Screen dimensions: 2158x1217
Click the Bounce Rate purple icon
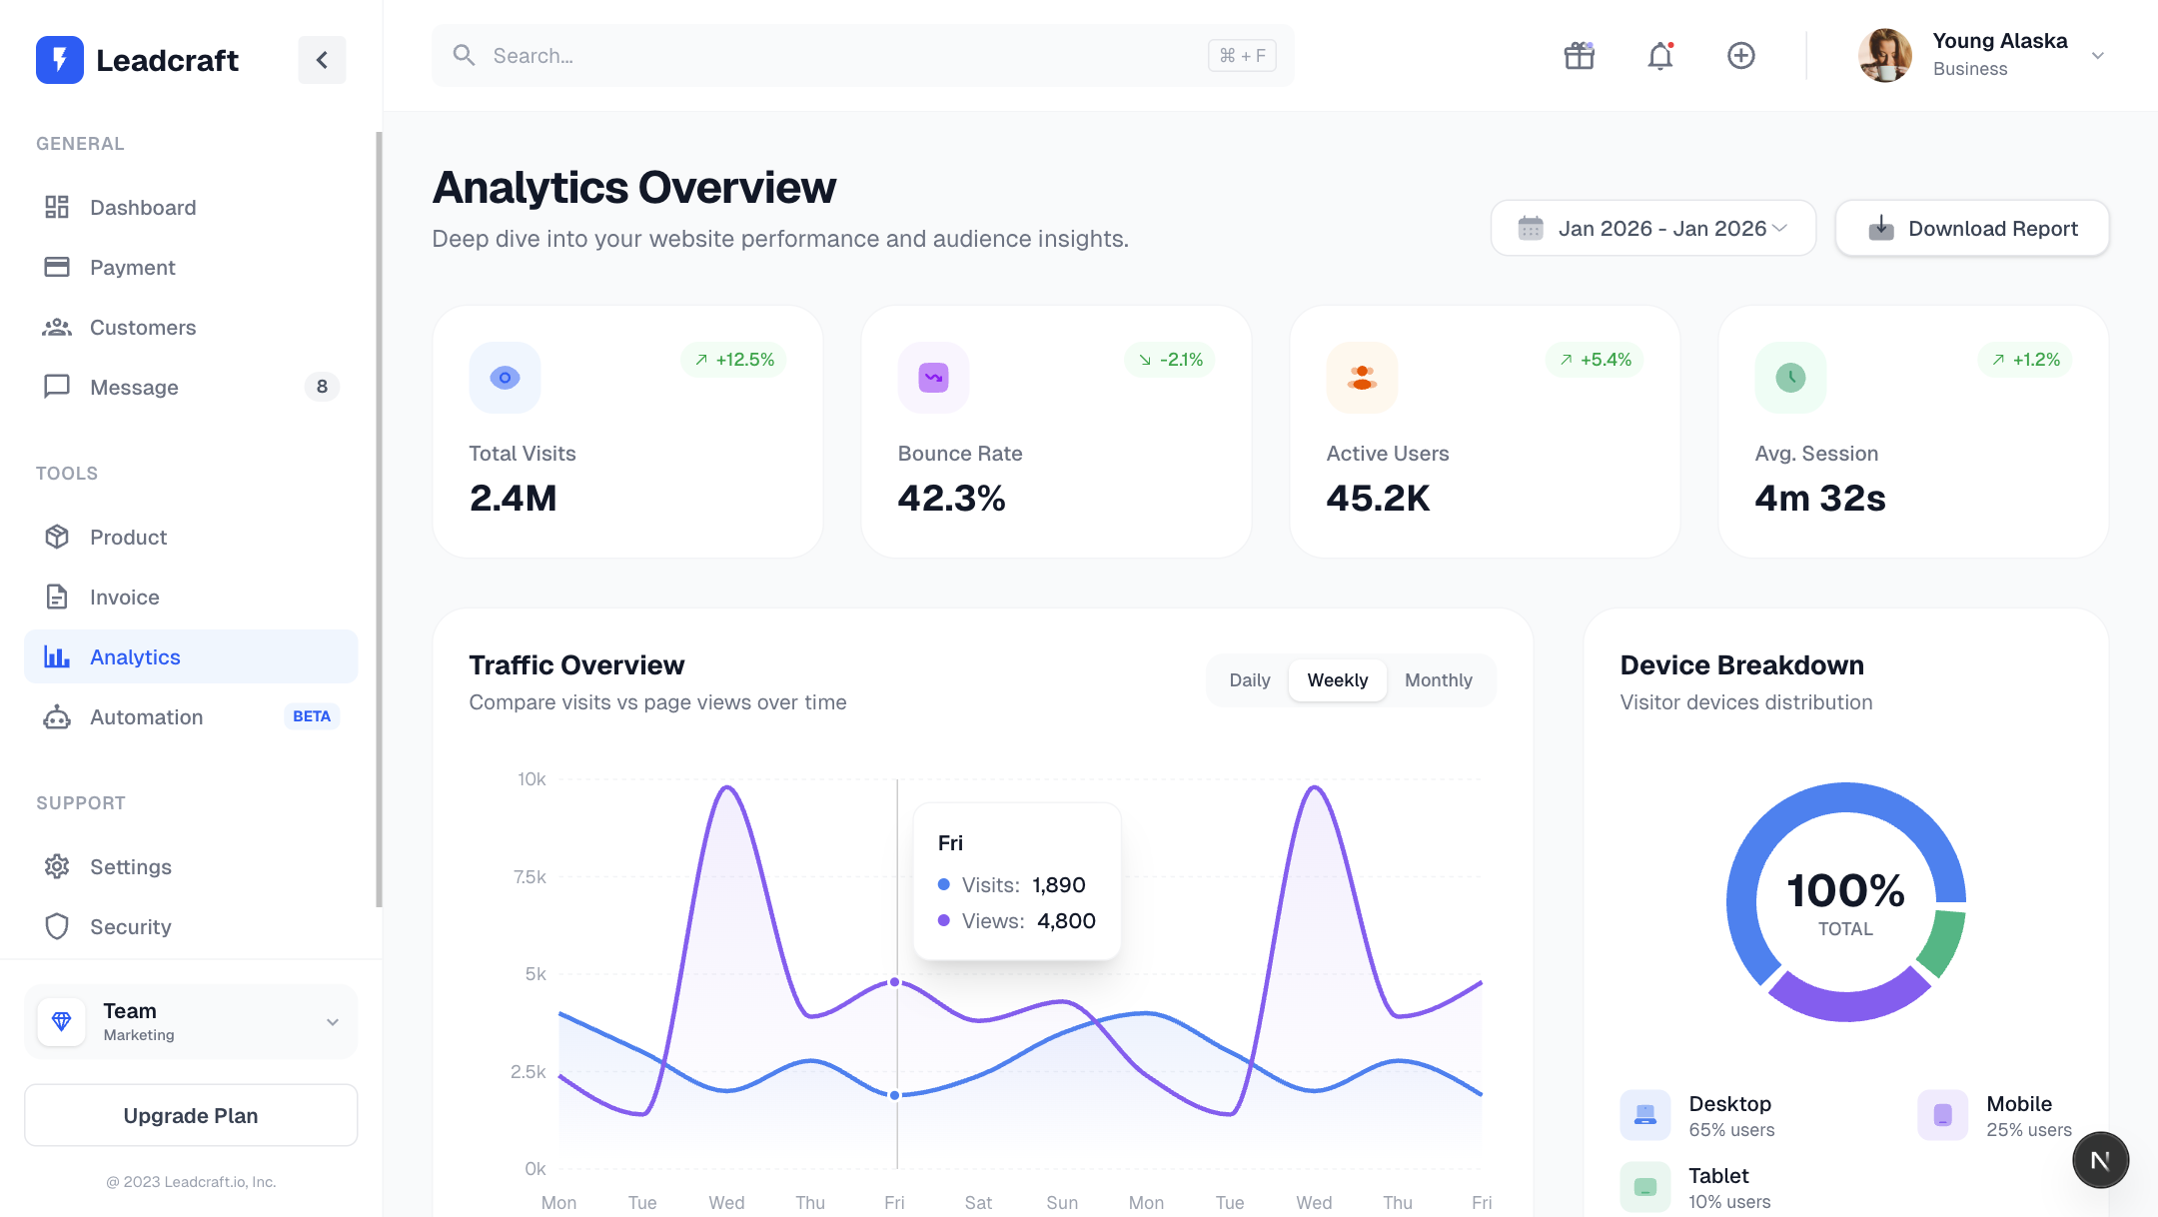coord(933,378)
